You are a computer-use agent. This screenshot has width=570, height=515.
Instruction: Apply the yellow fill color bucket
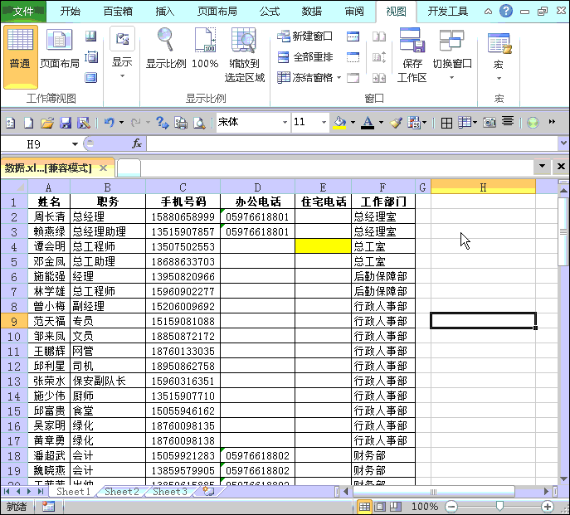[339, 123]
